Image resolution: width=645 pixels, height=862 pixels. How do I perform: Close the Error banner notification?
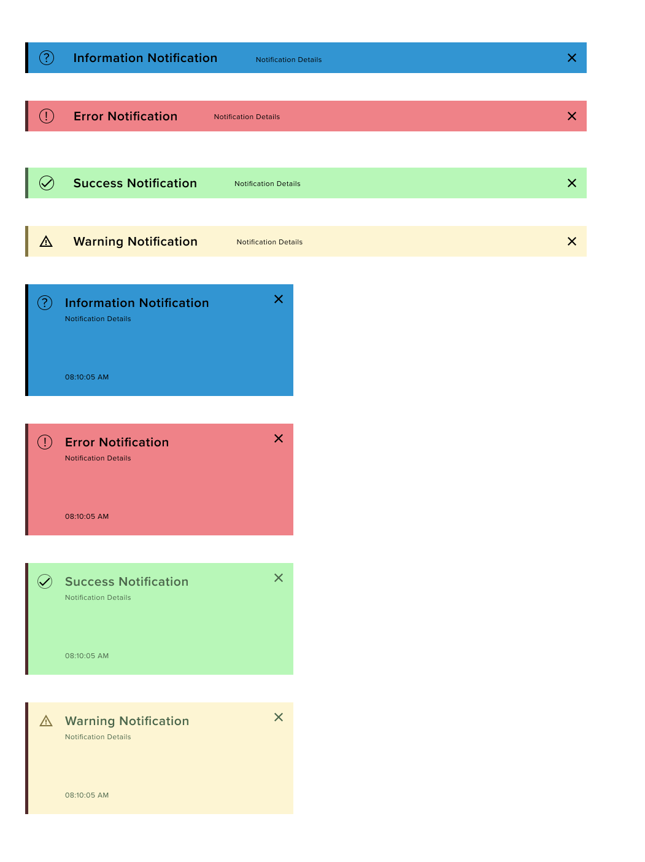coord(572,116)
